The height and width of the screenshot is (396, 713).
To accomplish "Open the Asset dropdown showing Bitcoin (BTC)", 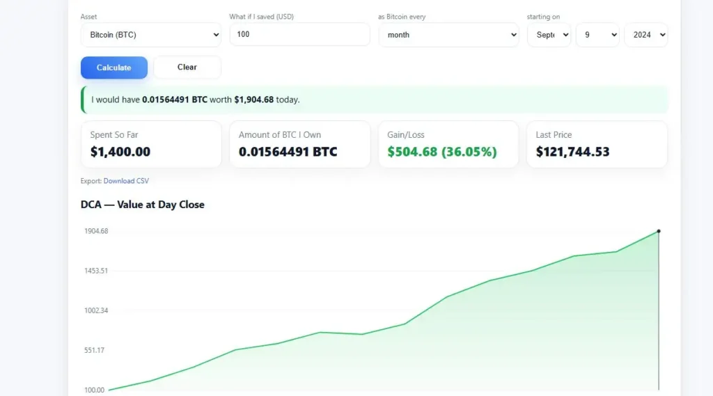I will click(x=150, y=35).
